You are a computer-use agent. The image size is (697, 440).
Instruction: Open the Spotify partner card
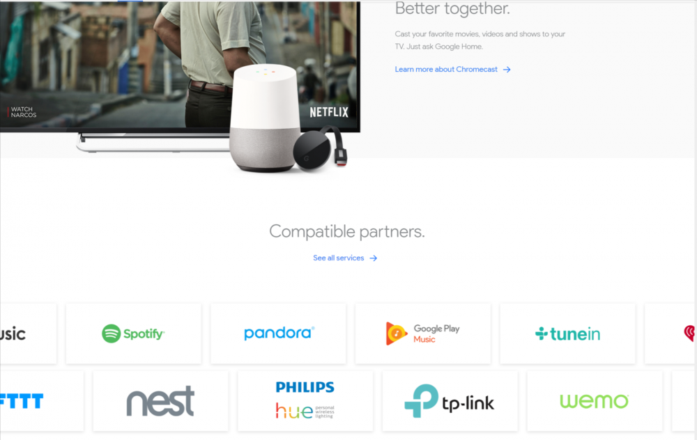click(x=133, y=333)
